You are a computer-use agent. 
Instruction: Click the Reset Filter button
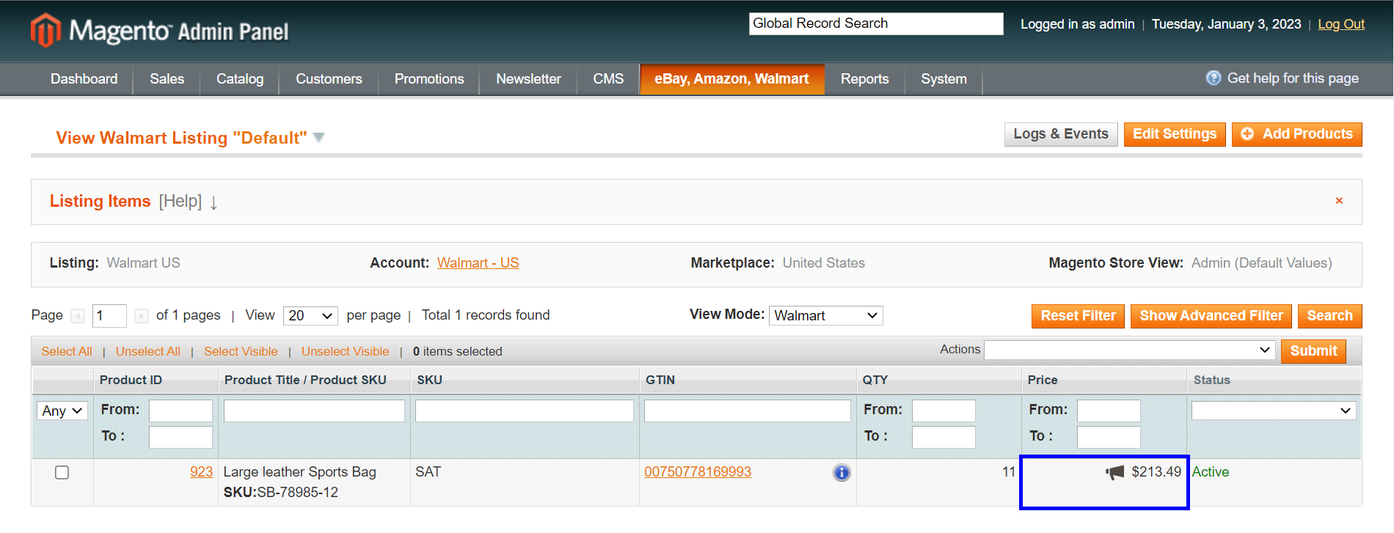(1078, 316)
